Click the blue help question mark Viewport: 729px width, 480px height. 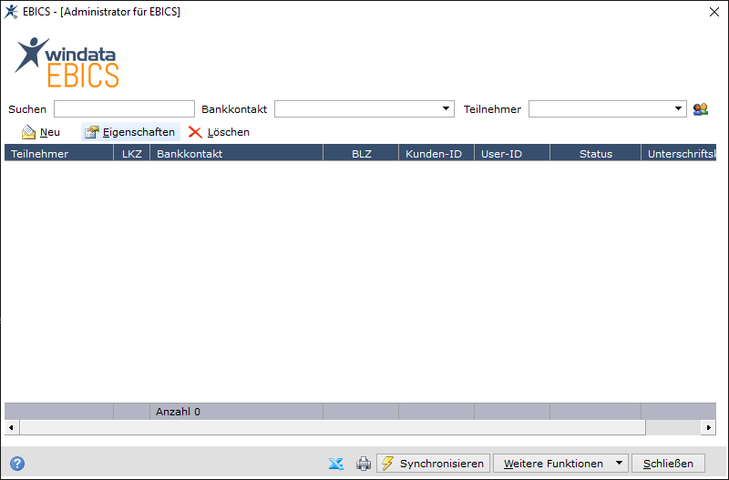(x=17, y=464)
